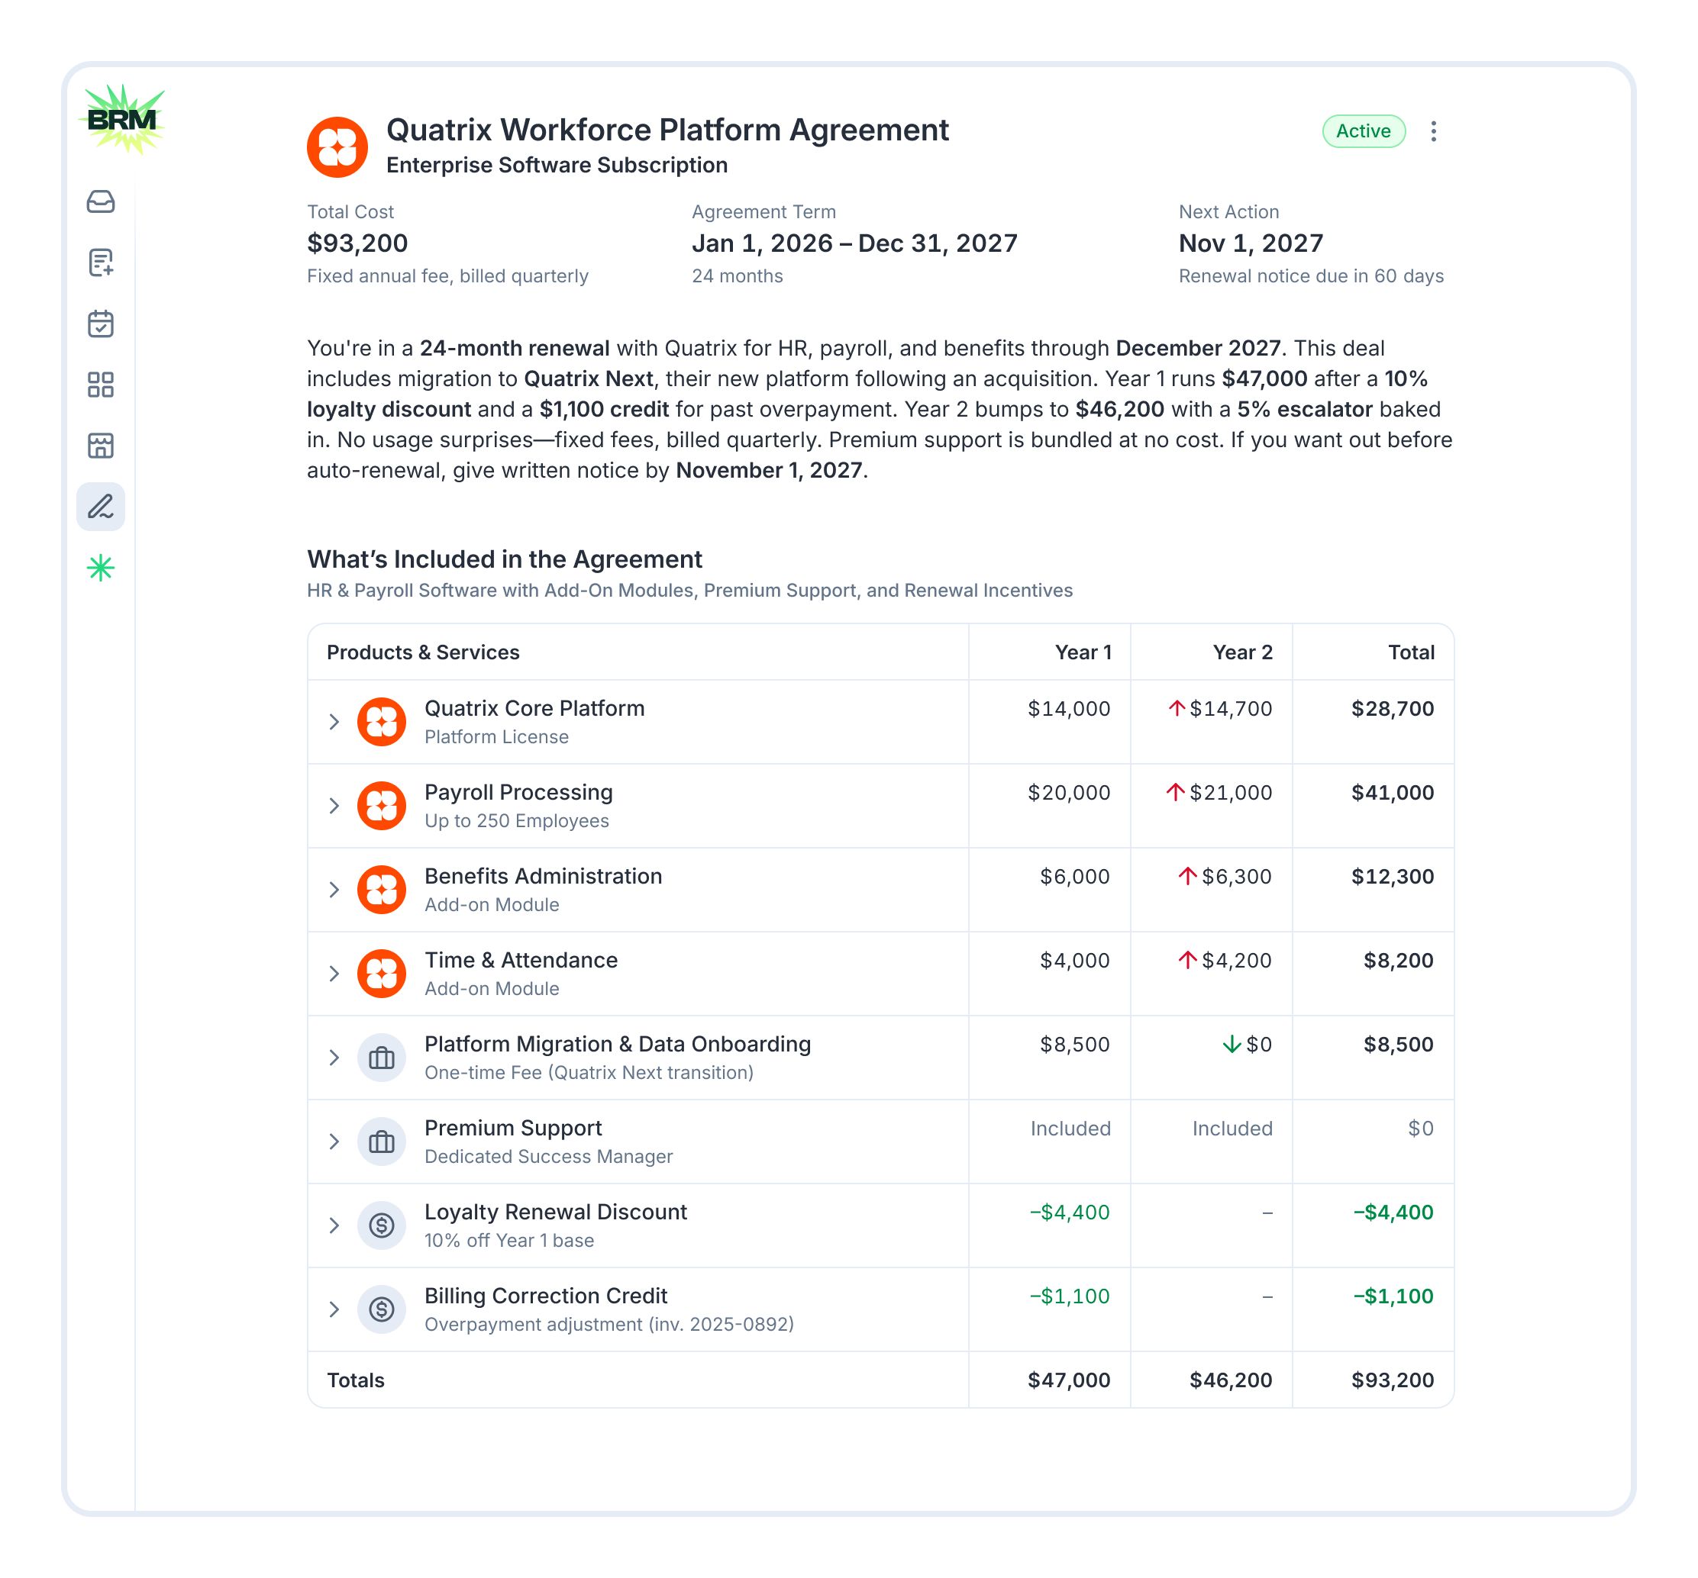Expand the Premium Support details

point(334,1141)
